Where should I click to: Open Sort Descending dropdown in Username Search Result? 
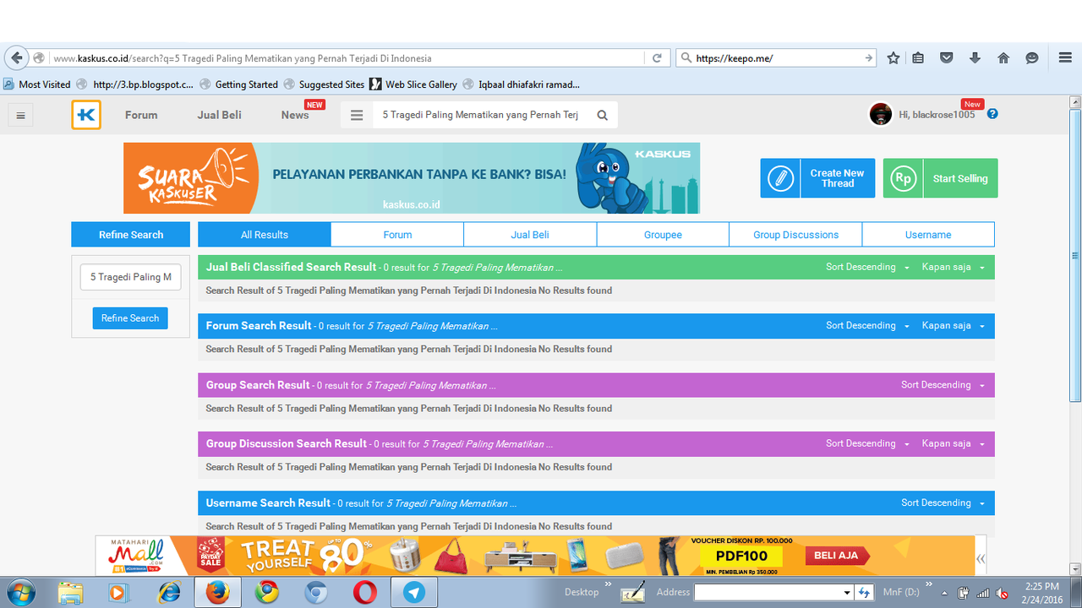[x=943, y=502]
